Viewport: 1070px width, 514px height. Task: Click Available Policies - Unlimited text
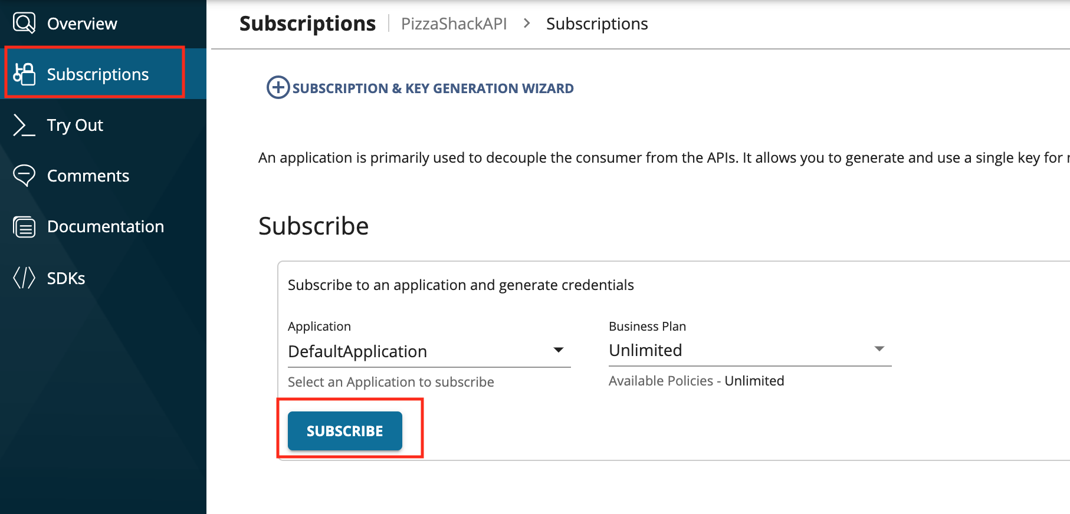pyautogui.click(x=696, y=381)
